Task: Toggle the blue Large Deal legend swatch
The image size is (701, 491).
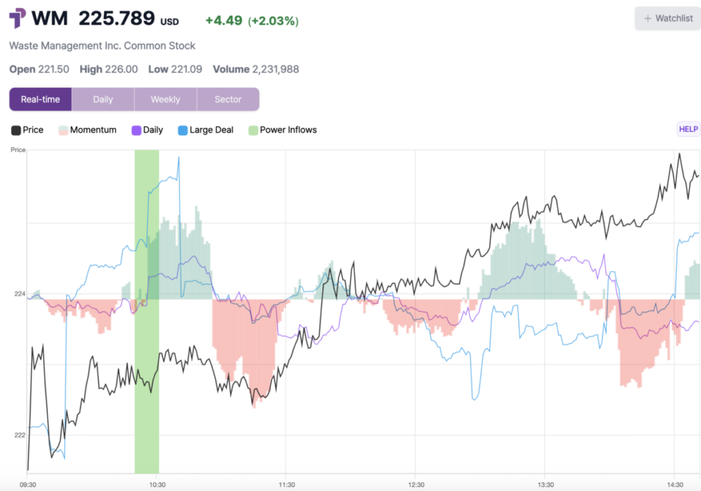Action: (183, 129)
